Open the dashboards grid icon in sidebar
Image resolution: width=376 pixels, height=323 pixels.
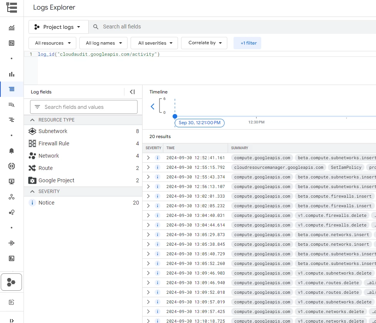(12, 43)
